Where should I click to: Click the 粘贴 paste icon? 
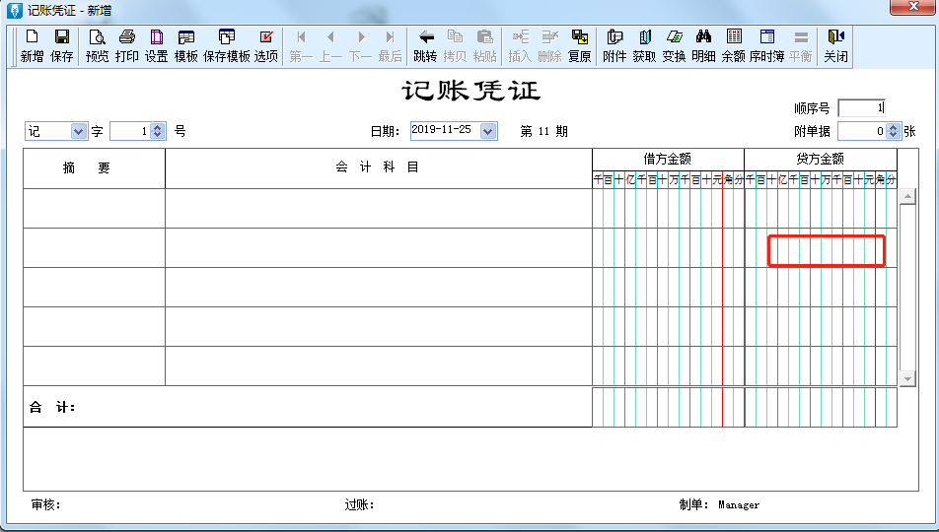click(x=485, y=45)
